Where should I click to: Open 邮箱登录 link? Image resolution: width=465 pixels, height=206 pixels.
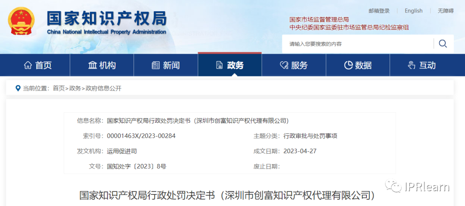[379, 11]
